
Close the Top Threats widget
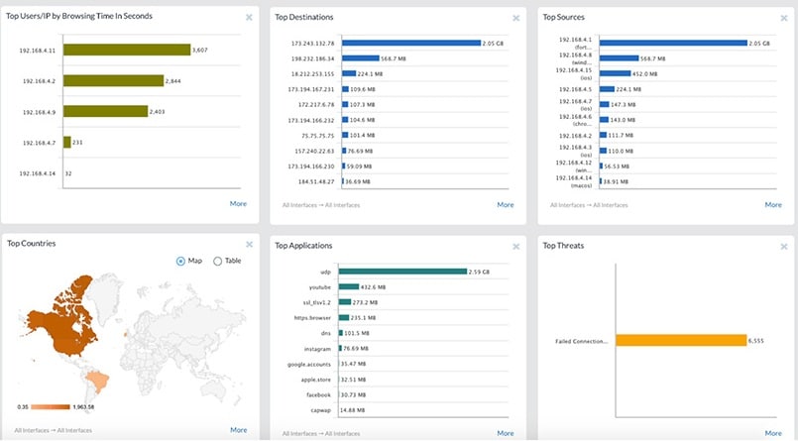pyautogui.click(x=783, y=246)
